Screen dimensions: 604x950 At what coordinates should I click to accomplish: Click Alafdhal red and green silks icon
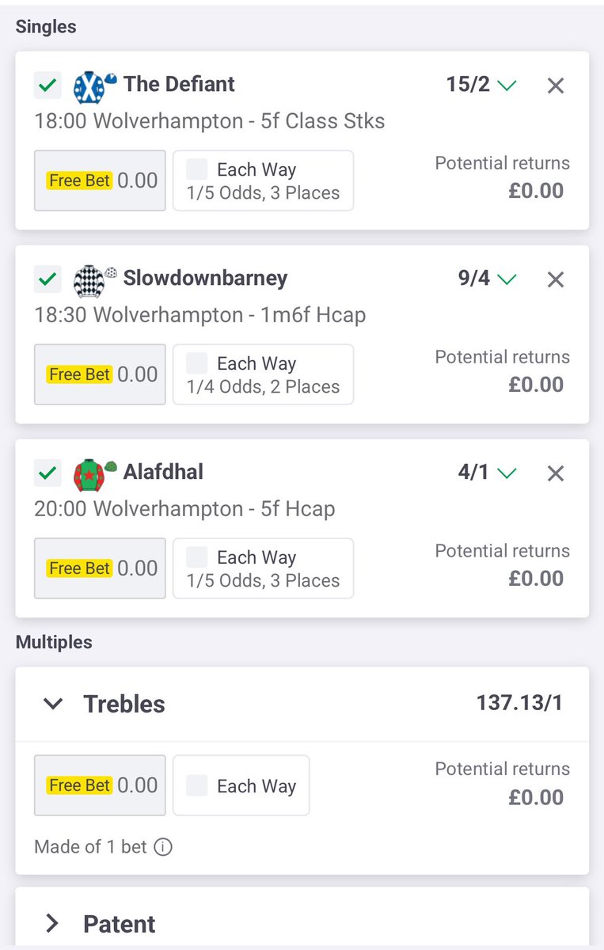95,474
